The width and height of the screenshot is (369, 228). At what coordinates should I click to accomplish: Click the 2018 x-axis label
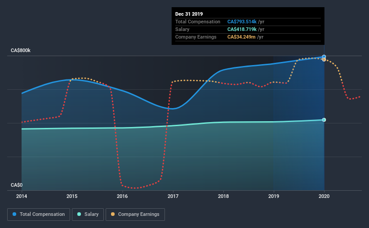pyautogui.click(x=223, y=196)
